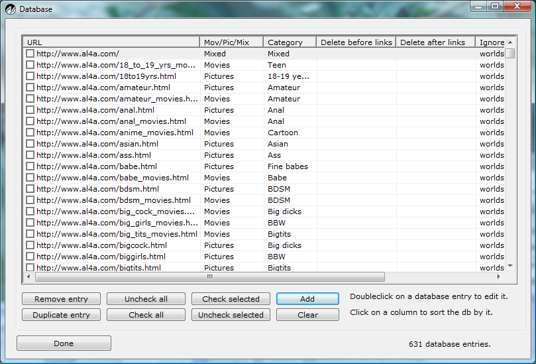
Task: Click the Add button
Action: pyautogui.click(x=307, y=299)
